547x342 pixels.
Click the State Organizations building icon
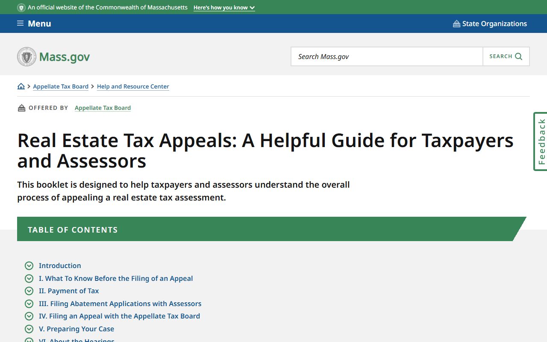click(456, 24)
